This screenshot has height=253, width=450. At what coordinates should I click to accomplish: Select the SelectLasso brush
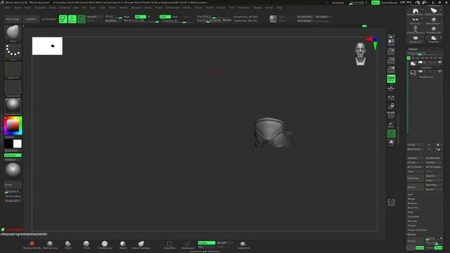click(x=188, y=245)
